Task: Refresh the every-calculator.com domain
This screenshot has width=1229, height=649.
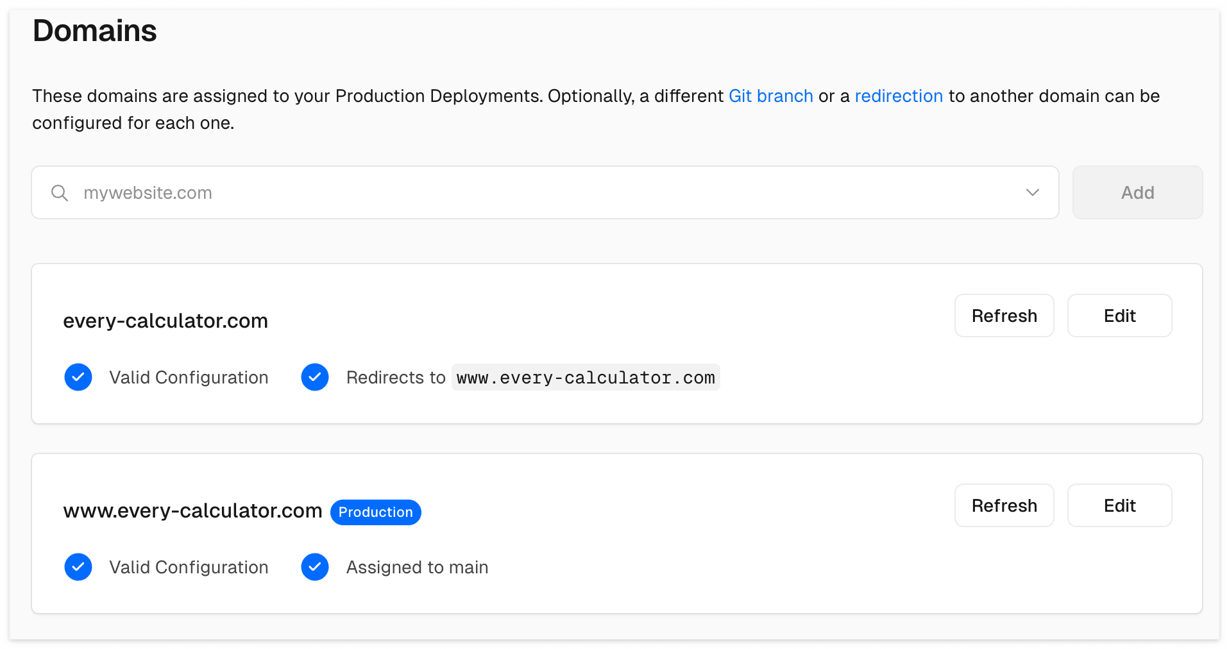Action: pos(1004,316)
